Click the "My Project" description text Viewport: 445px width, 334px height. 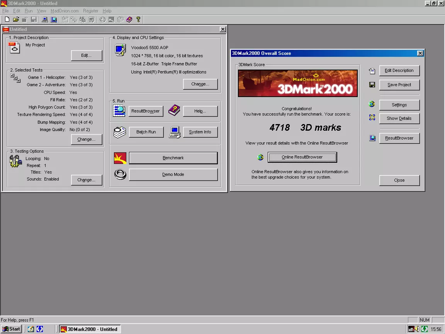pos(35,45)
